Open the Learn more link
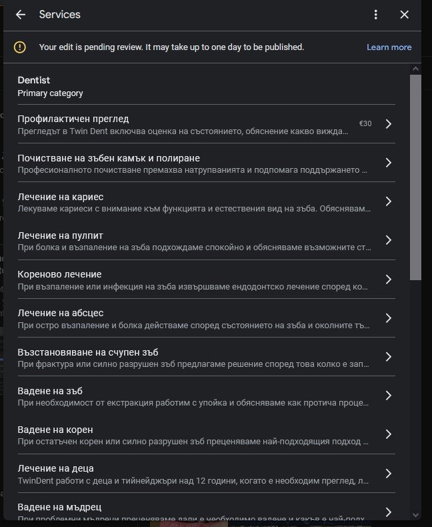Viewport: 432px width, 527px height. 389,47
